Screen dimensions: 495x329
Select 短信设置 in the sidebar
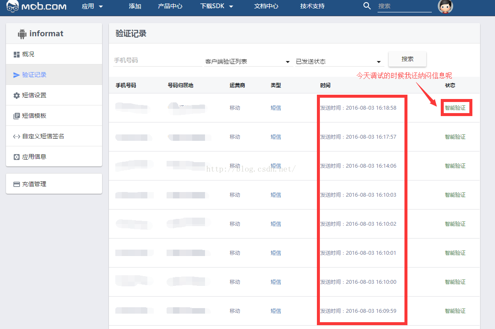[x=54, y=95]
